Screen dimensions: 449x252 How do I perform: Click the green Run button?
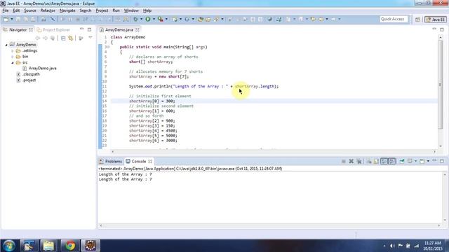[148, 19]
